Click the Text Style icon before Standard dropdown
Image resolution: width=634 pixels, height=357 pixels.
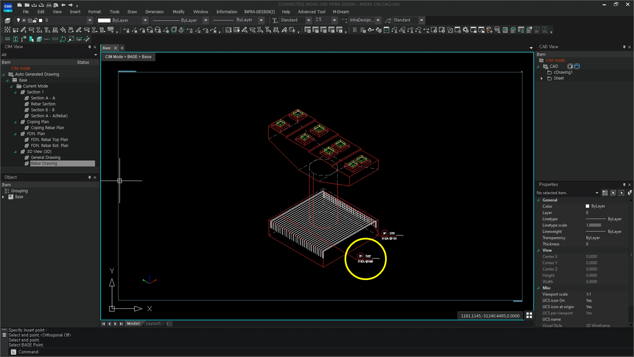(274, 20)
